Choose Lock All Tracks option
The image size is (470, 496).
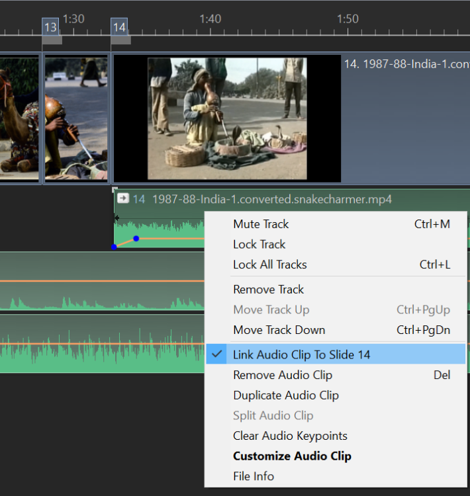[269, 265]
